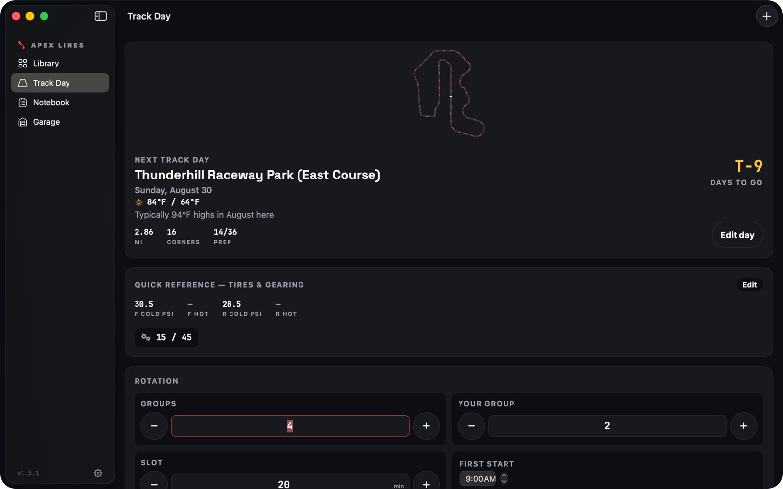Click the August highs note text
783x489 pixels.
204,215
